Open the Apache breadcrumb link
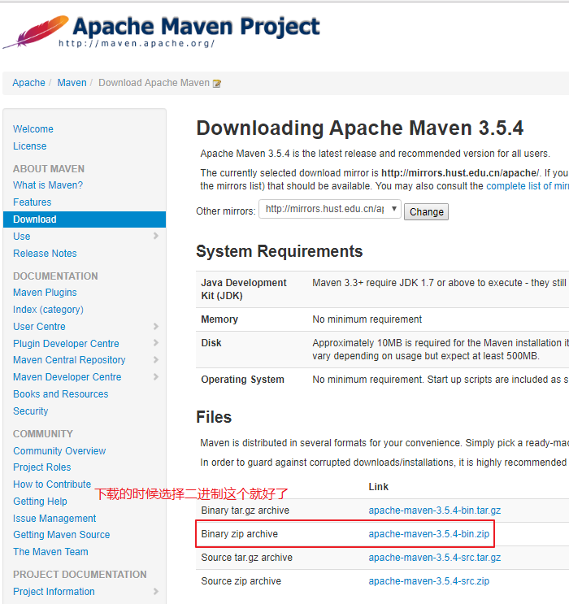This screenshot has width=569, height=604. (29, 83)
